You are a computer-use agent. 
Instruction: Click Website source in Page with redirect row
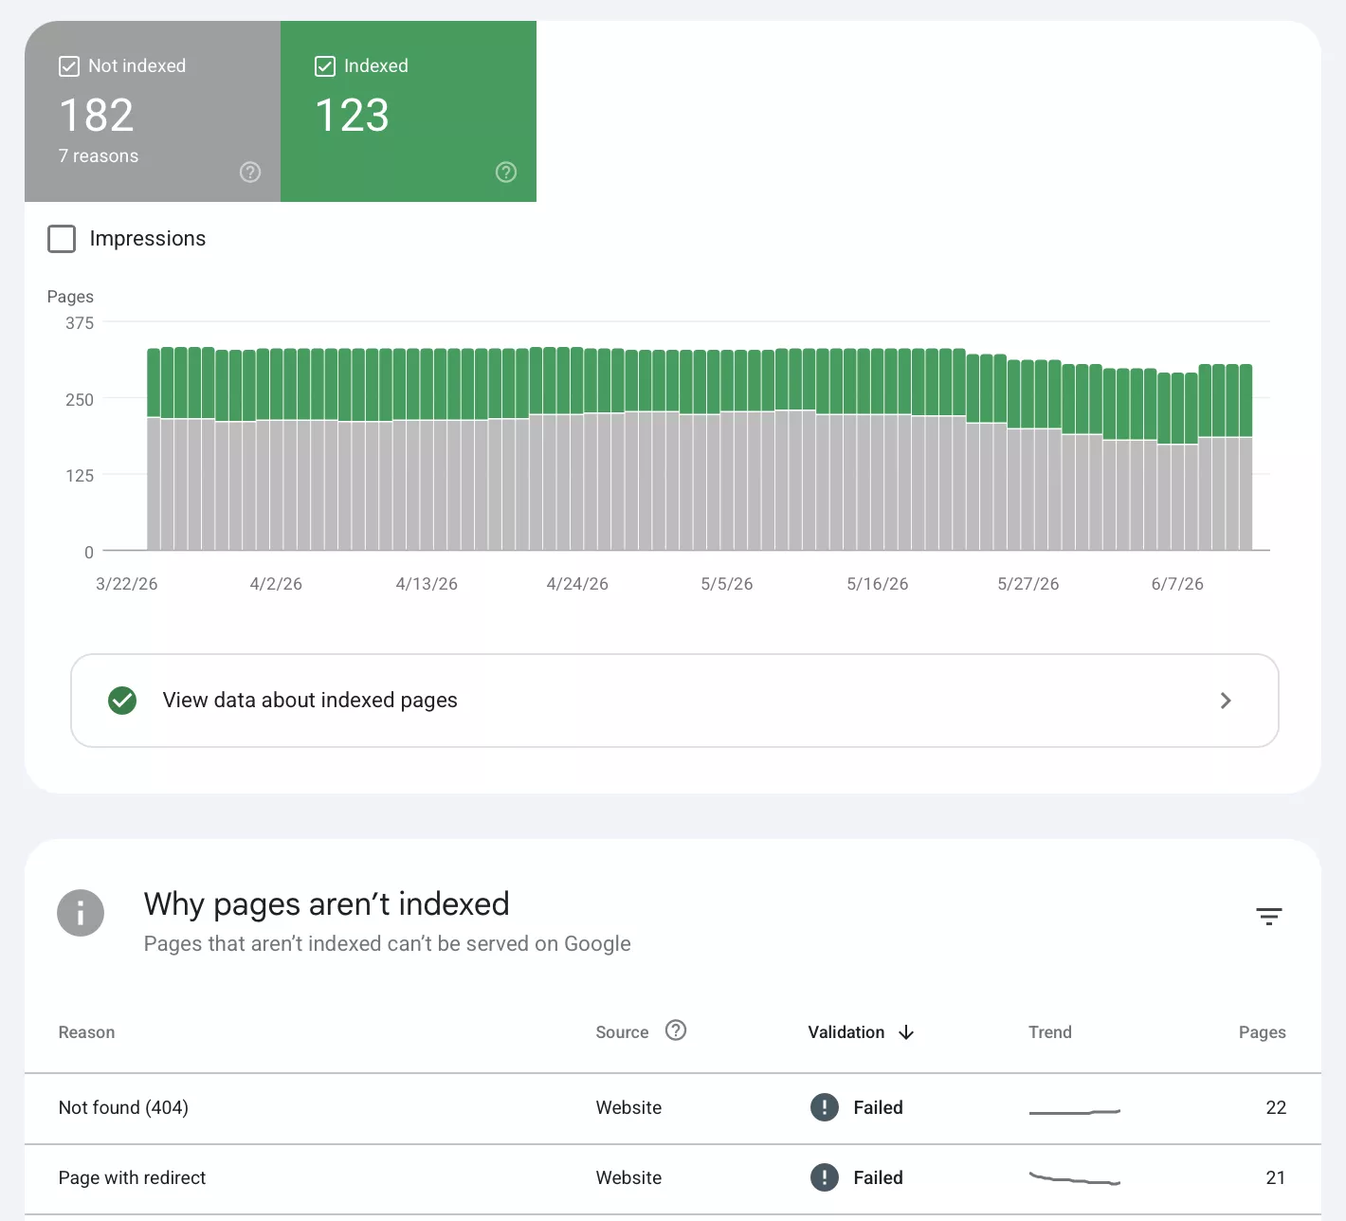pyautogui.click(x=628, y=1178)
